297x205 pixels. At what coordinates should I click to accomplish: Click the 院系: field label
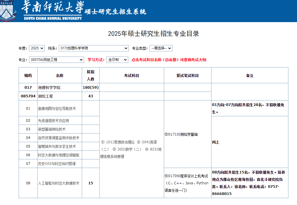click(x=53, y=48)
